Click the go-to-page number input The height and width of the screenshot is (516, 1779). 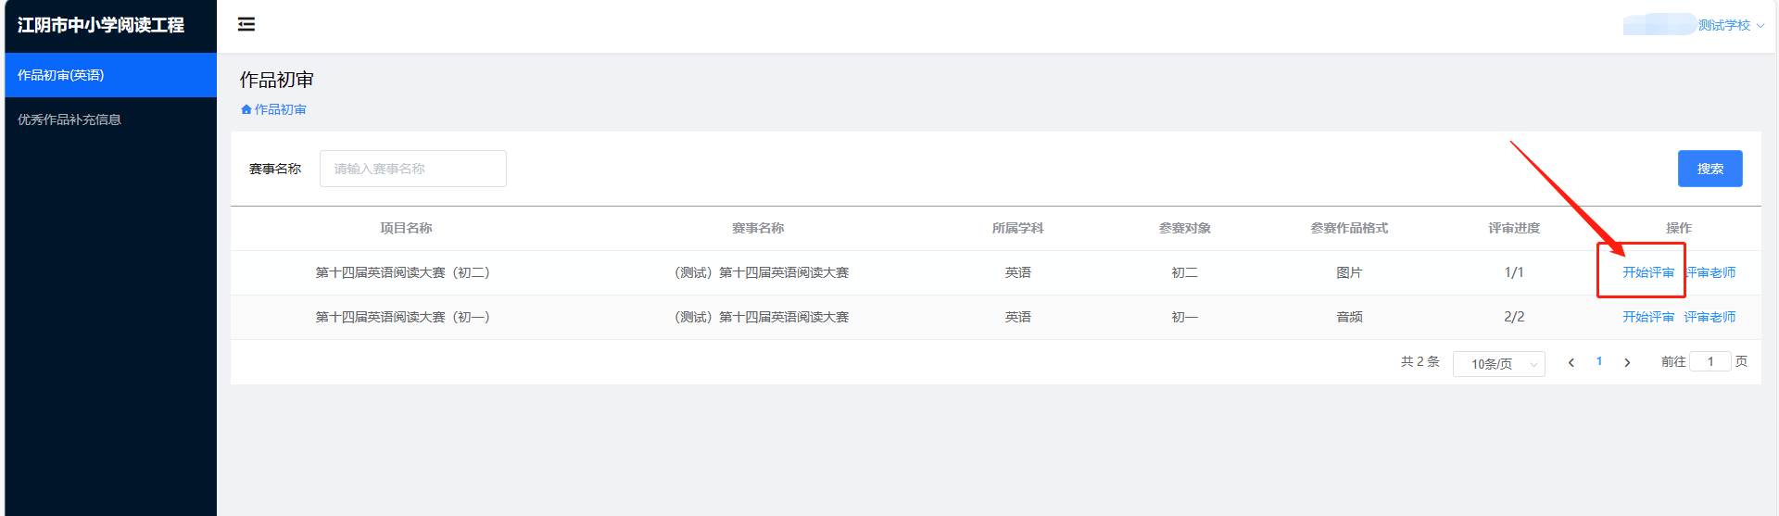pos(1710,361)
